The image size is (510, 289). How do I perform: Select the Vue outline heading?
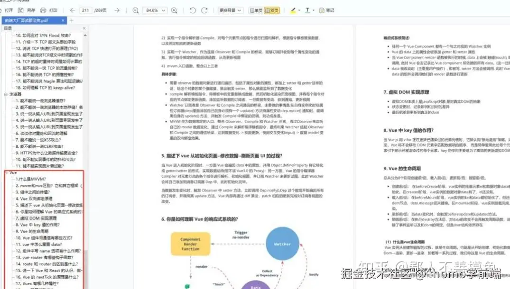(13, 173)
